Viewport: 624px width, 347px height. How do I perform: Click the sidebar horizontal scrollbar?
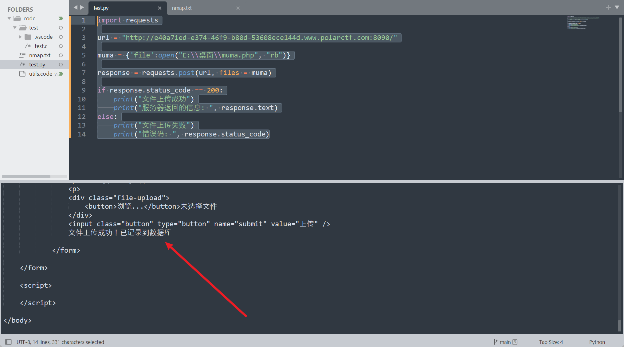click(26, 177)
